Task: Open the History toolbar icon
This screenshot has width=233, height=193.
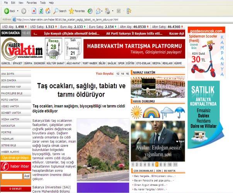Action: coord(90,11)
